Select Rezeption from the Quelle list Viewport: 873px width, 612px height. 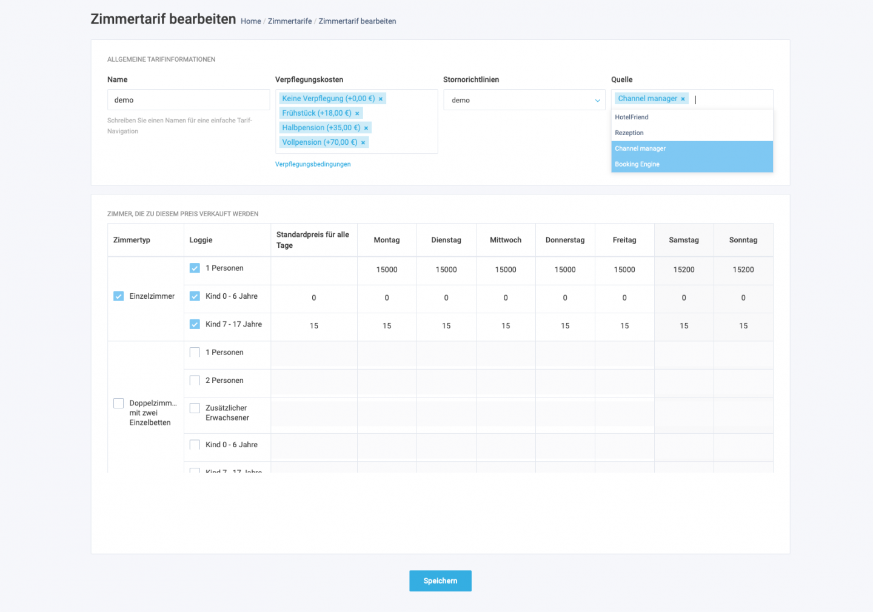click(x=692, y=133)
